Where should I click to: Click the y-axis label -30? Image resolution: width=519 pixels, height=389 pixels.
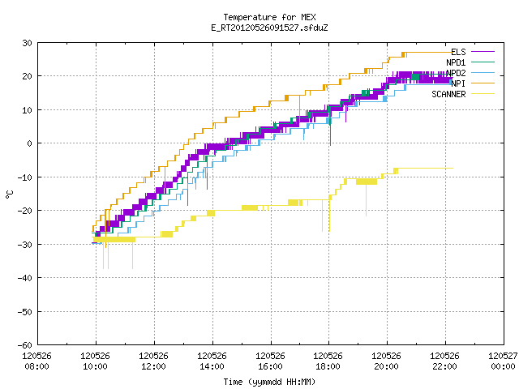tap(25, 245)
